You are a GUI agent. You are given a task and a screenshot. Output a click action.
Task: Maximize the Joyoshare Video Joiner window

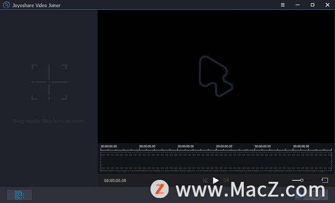click(x=312, y=5)
